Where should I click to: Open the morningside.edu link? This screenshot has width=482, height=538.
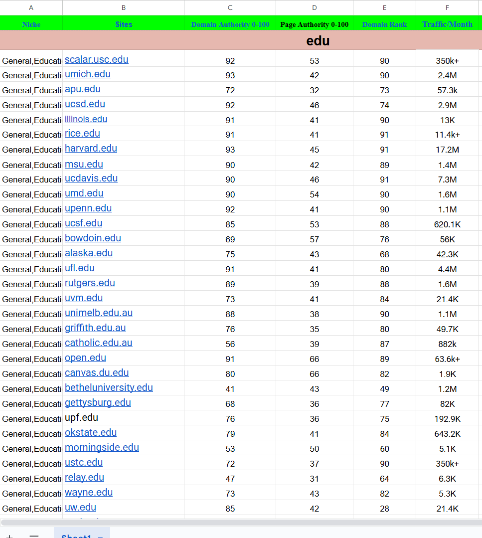102,448
